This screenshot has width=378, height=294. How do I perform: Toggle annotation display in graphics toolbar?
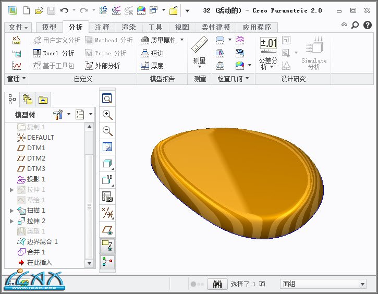coord(107,244)
